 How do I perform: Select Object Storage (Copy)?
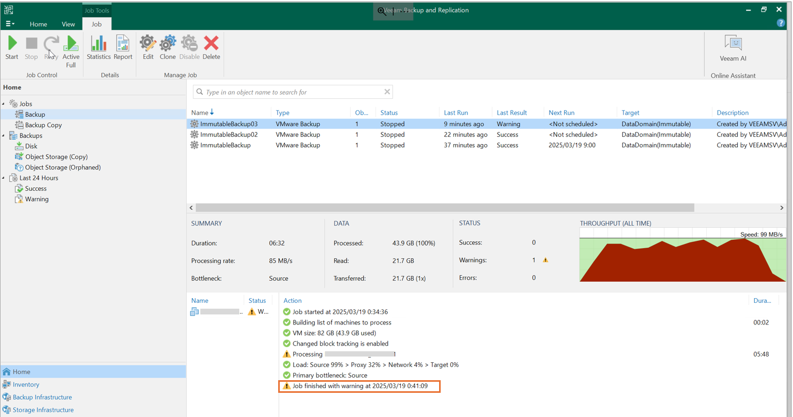[52, 157]
